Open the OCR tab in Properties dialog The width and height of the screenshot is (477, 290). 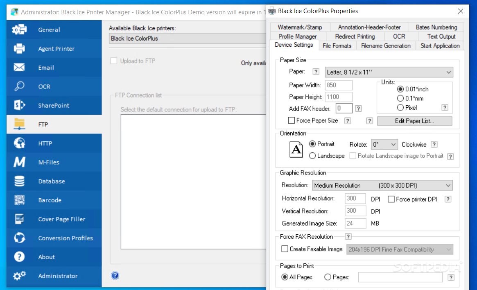coord(399,36)
